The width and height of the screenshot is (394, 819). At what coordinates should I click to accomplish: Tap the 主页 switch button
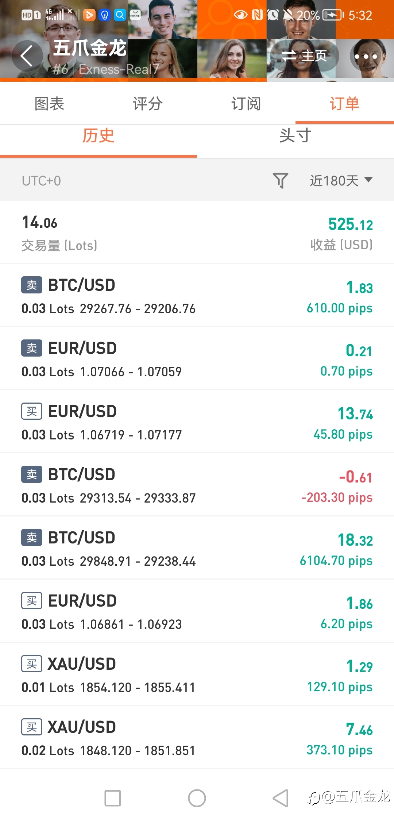pyautogui.click(x=304, y=56)
